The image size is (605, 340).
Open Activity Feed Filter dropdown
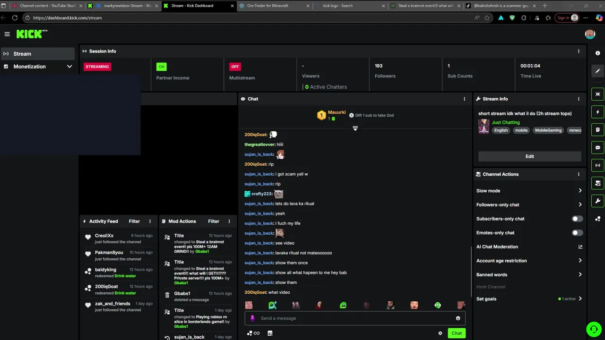point(134,221)
